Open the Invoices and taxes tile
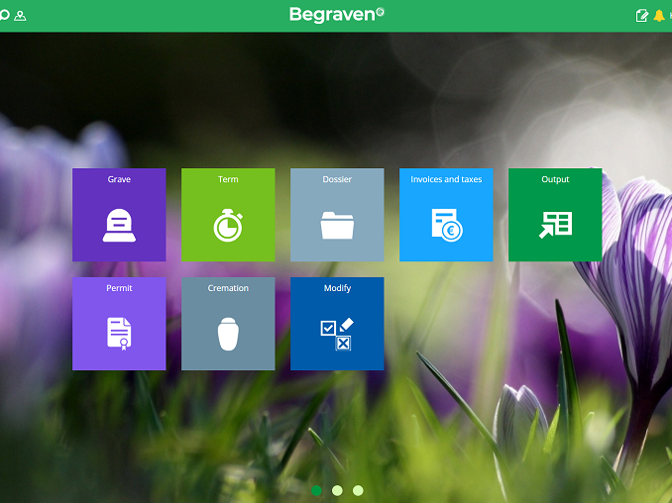This screenshot has height=503, width=672. pyautogui.click(x=446, y=215)
